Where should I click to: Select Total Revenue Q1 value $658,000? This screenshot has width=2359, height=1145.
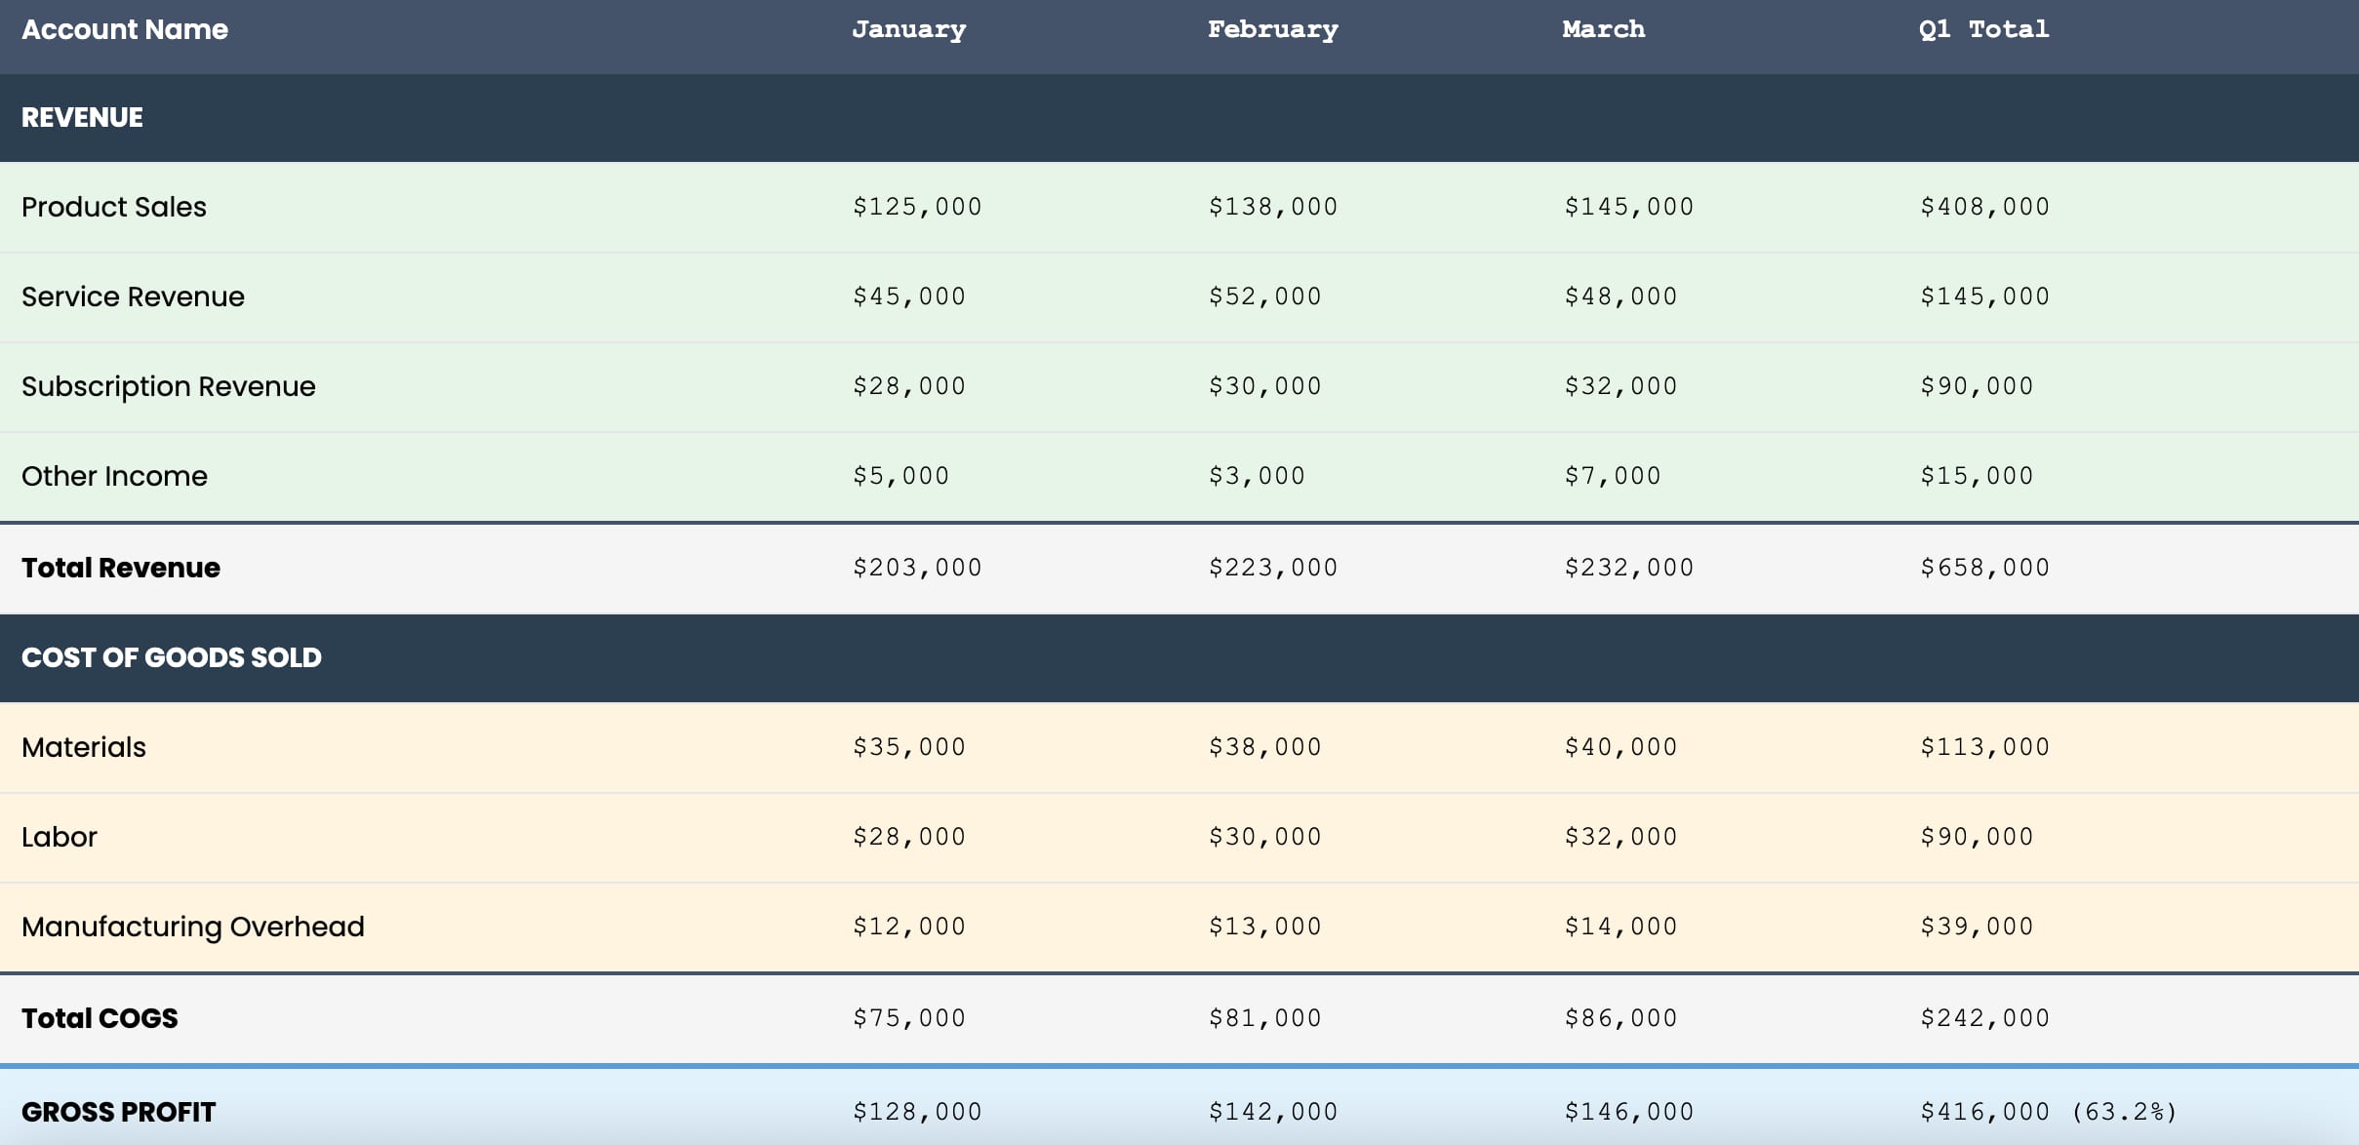[1984, 568]
